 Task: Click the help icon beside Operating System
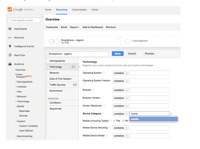tap(104, 73)
